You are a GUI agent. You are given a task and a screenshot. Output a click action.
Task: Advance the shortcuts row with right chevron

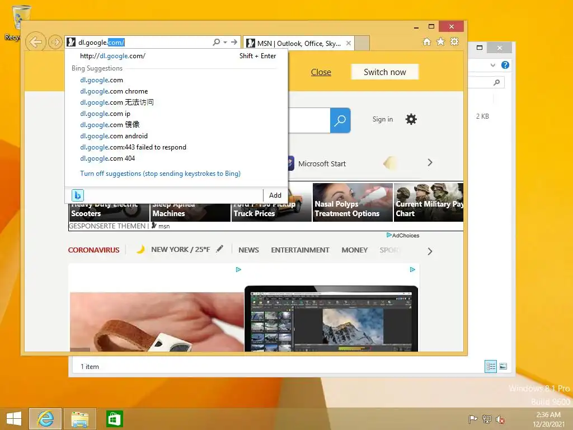430,162
